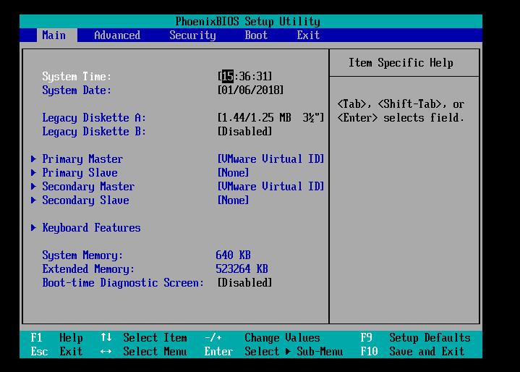The width and height of the screenshot is (520, 372).
Task: Click the 523264 KB value
Action: pyautogui.click(x=242, y=269)
